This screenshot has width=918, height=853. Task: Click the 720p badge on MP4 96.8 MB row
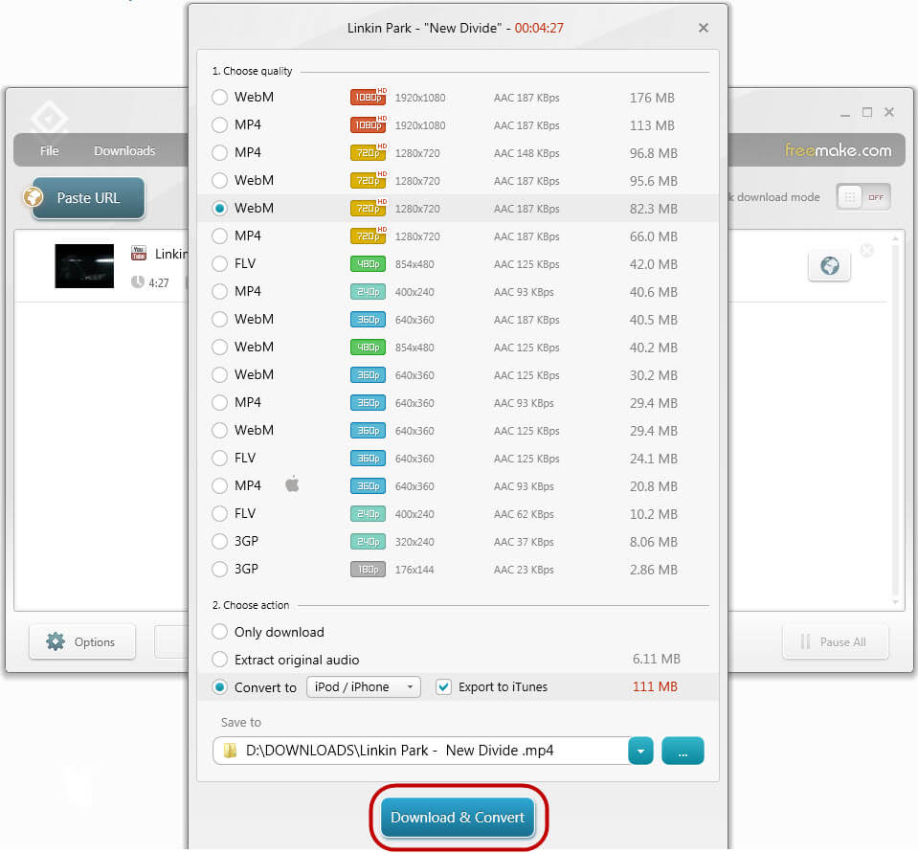369,152
